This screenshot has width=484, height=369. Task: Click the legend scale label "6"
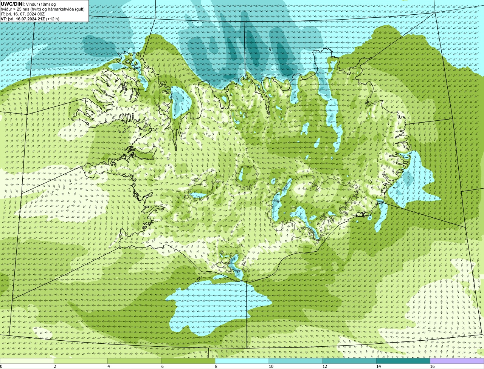click(162, 366)
